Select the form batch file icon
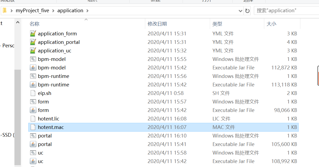Screen dimensions: 319x167 pos(33,102)
